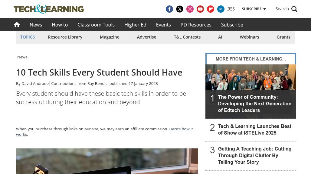Open the Advertise topic link
Screen dimensions: 311x174
click(146, 37)
